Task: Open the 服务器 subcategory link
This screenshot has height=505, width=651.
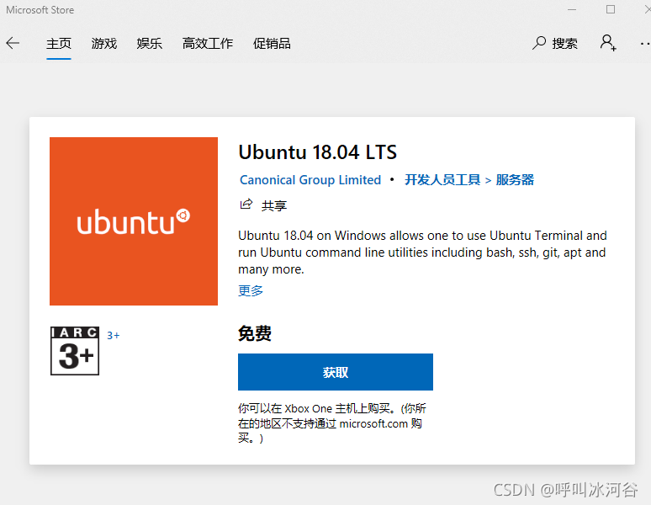Action: 515,180
